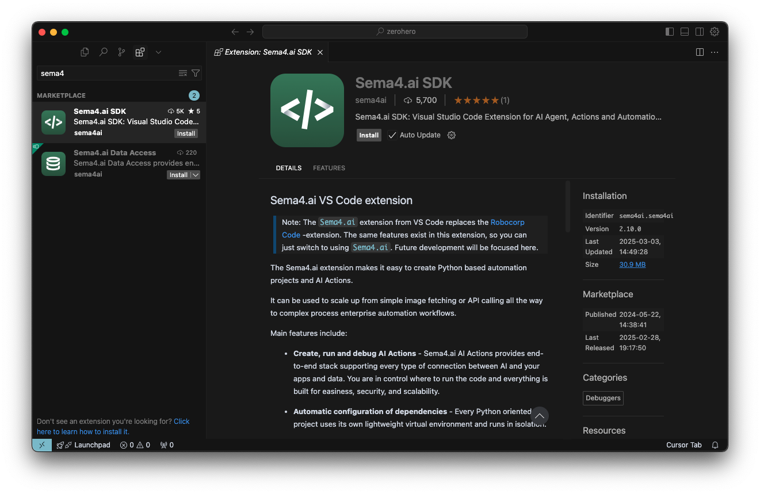Click the large Sema4.ai SDK extension logo

click(307, 110)
